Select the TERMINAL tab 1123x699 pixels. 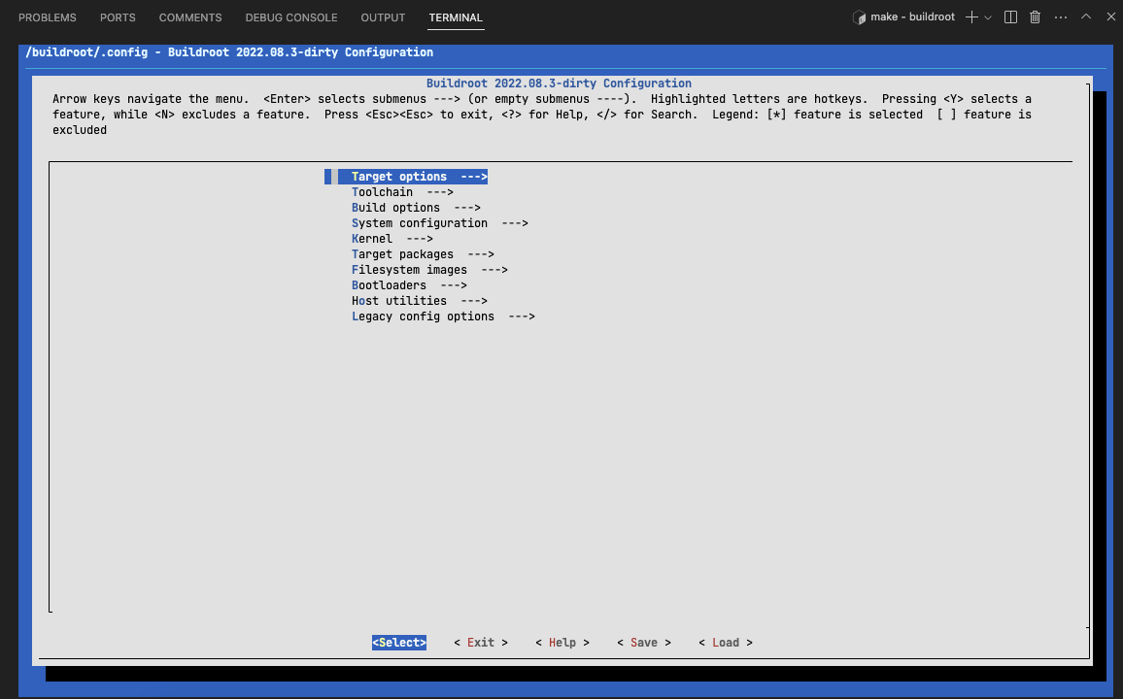click(456, 17)
